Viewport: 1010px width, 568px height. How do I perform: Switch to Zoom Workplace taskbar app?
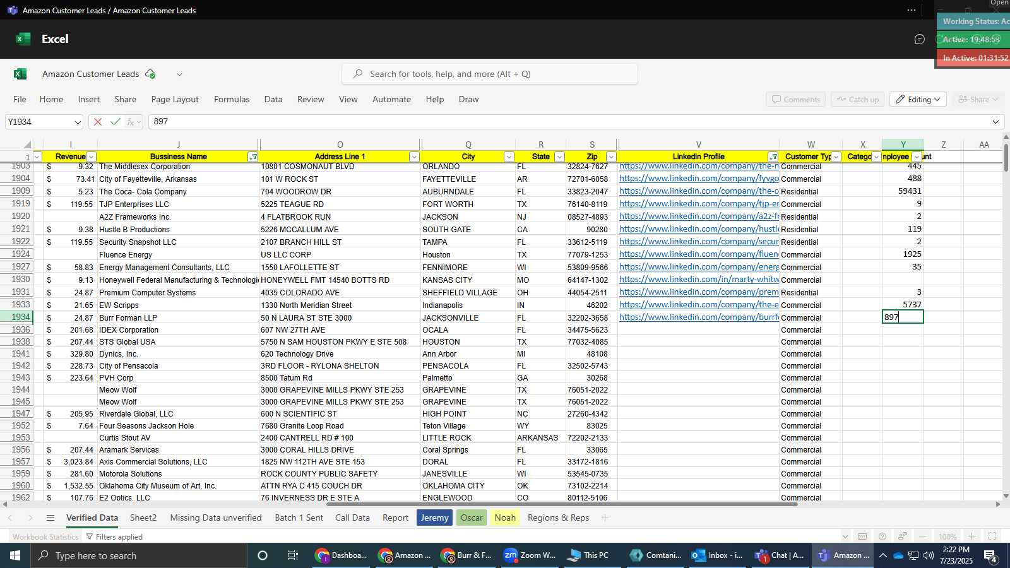pyautogui.click(x=530, y=555)
